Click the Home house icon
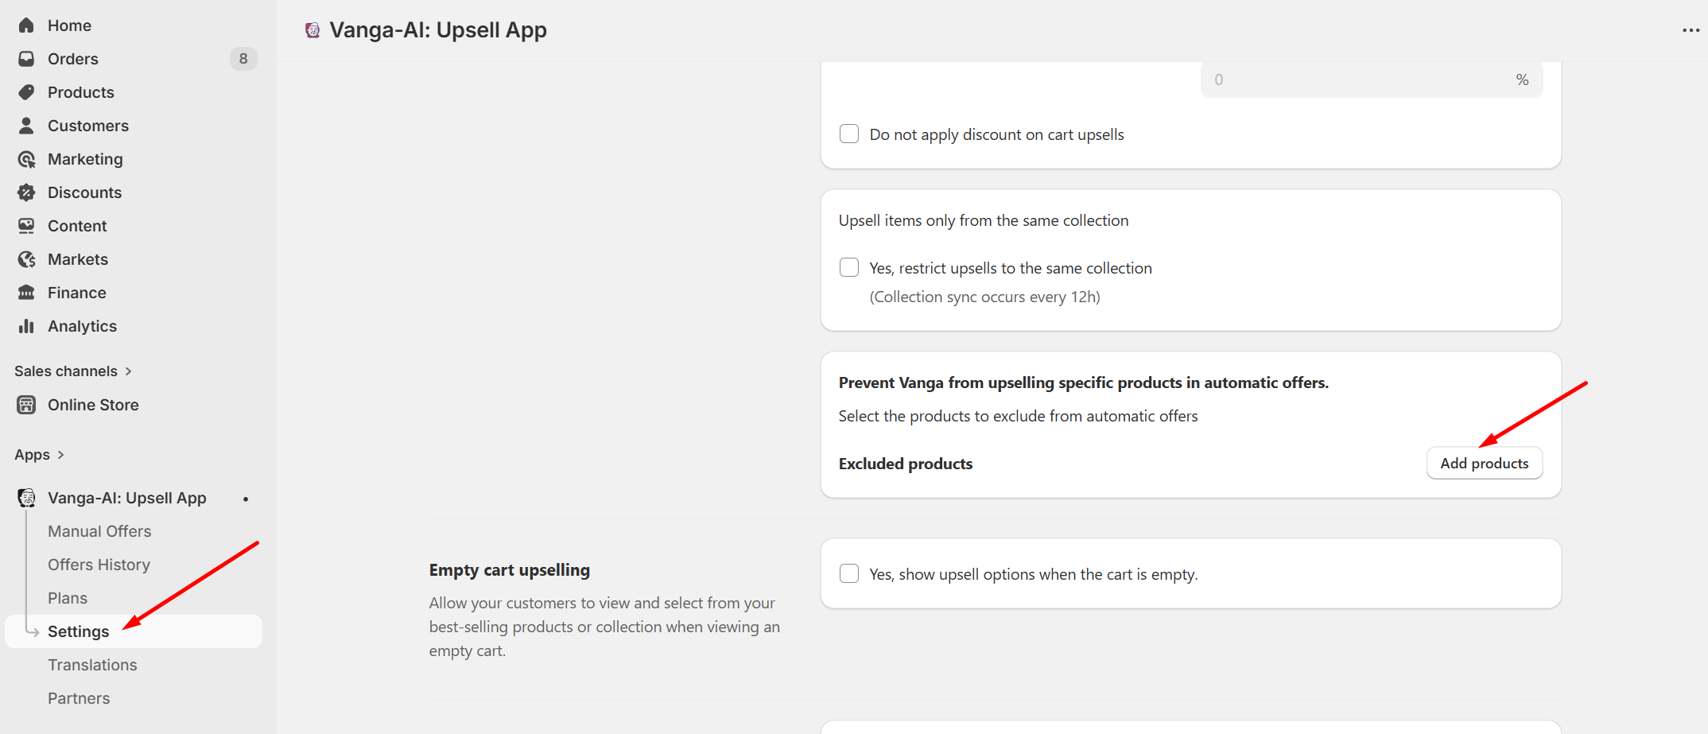This screenshot has width=1708, height=734. tap(26, 25)
